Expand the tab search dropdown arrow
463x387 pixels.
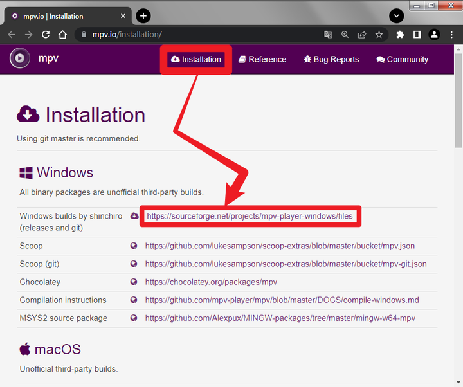(x=397, y=16)
